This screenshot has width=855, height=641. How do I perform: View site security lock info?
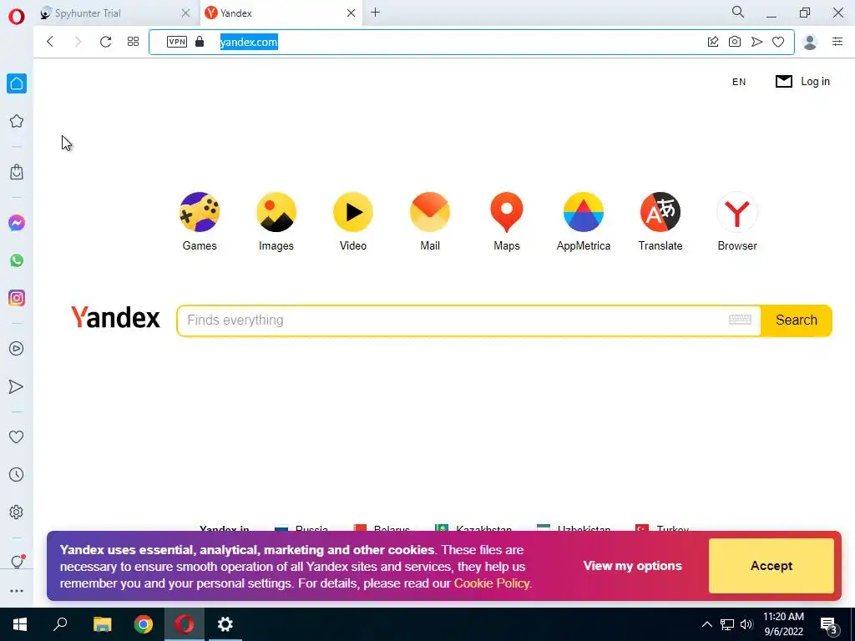[200, 42]
